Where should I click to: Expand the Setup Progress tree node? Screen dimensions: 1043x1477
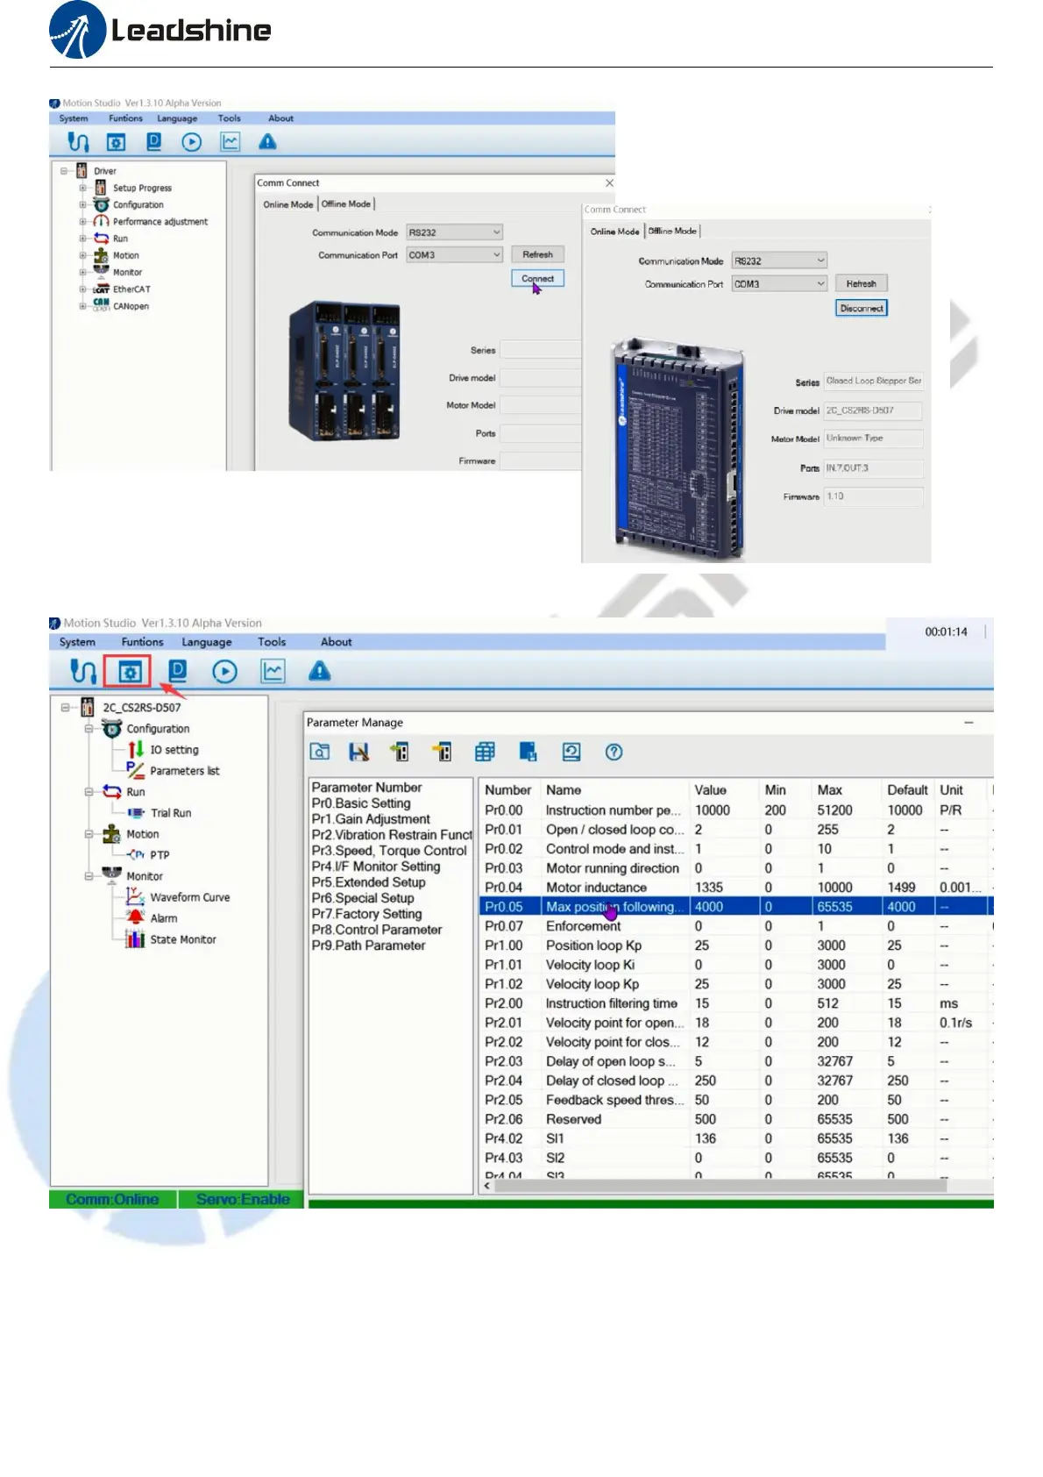[x=82, y=188]
